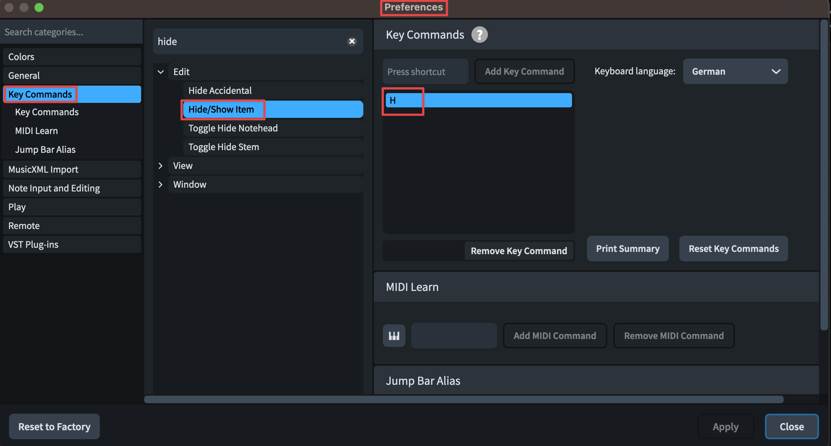Clear the hide search with the X icon
This screenshot has width=831, height=446.
coord(352,41)
